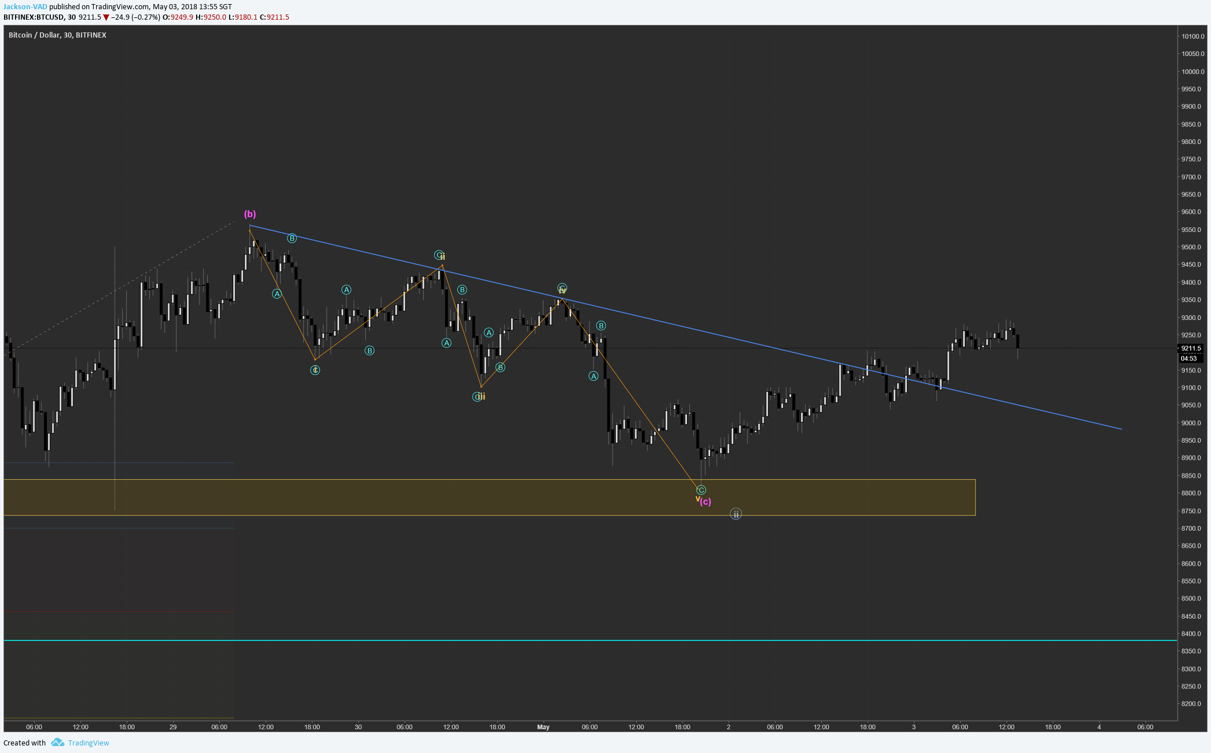Click the '30' date label on time axis
Image resolution: width=1211 pixels, height=753 pixels.
tap(358, 727)
